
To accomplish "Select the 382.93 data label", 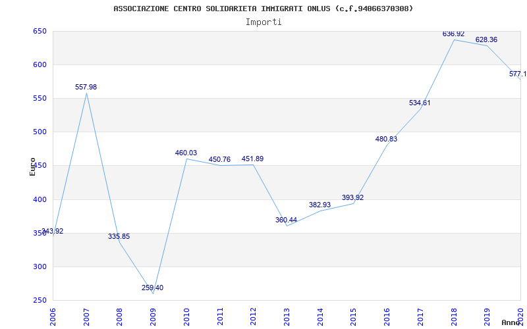I will click(319, 205).
